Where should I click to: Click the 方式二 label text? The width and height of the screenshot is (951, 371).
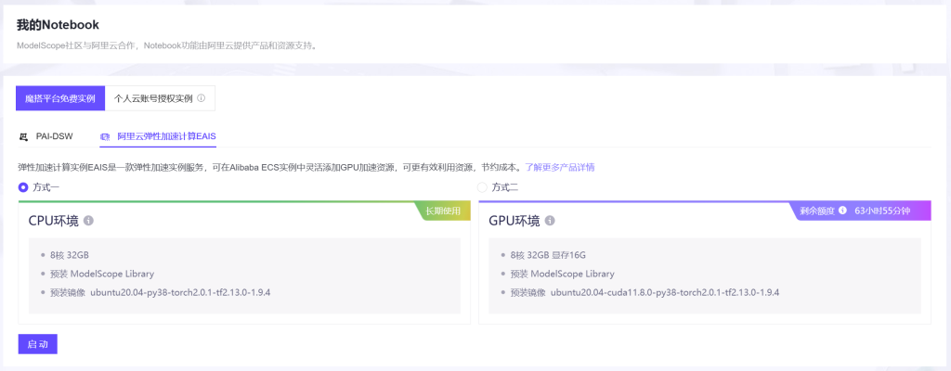coord(504,187)
